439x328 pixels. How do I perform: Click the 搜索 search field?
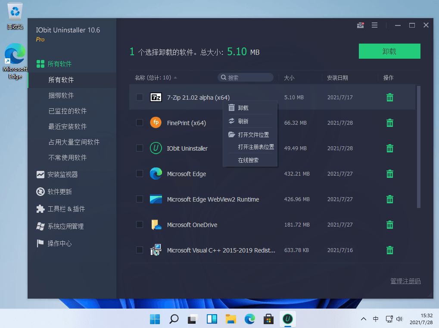point(246,77)
